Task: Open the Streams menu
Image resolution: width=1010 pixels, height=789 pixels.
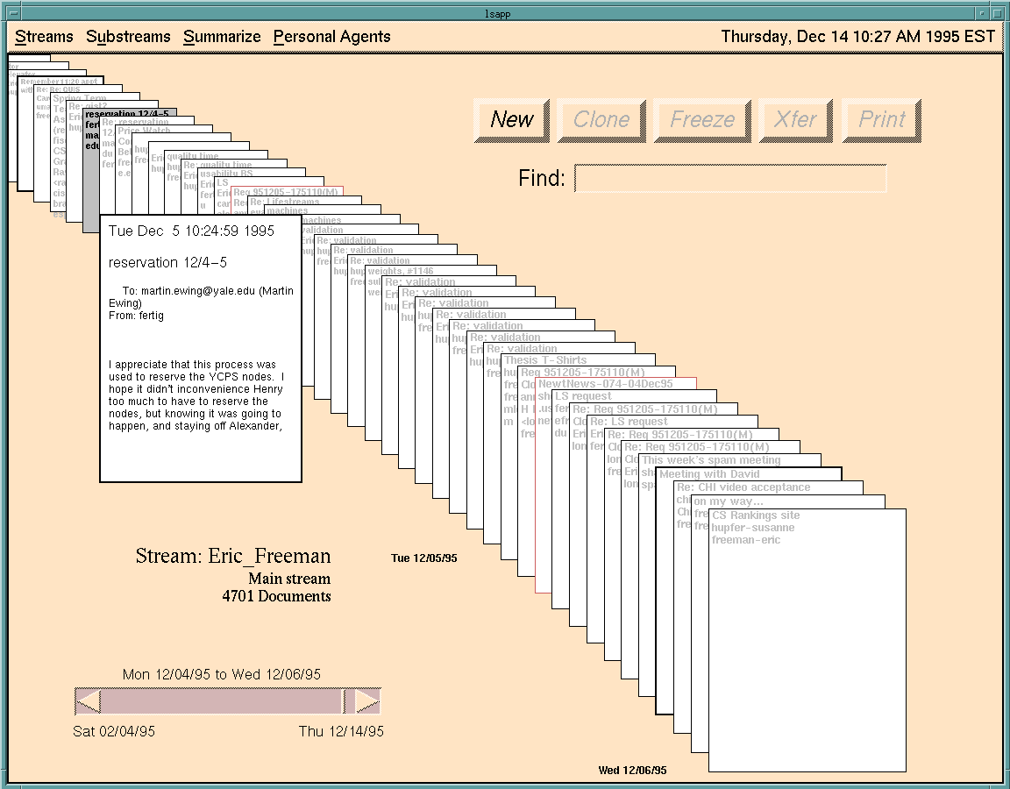Action: [44, 37]
